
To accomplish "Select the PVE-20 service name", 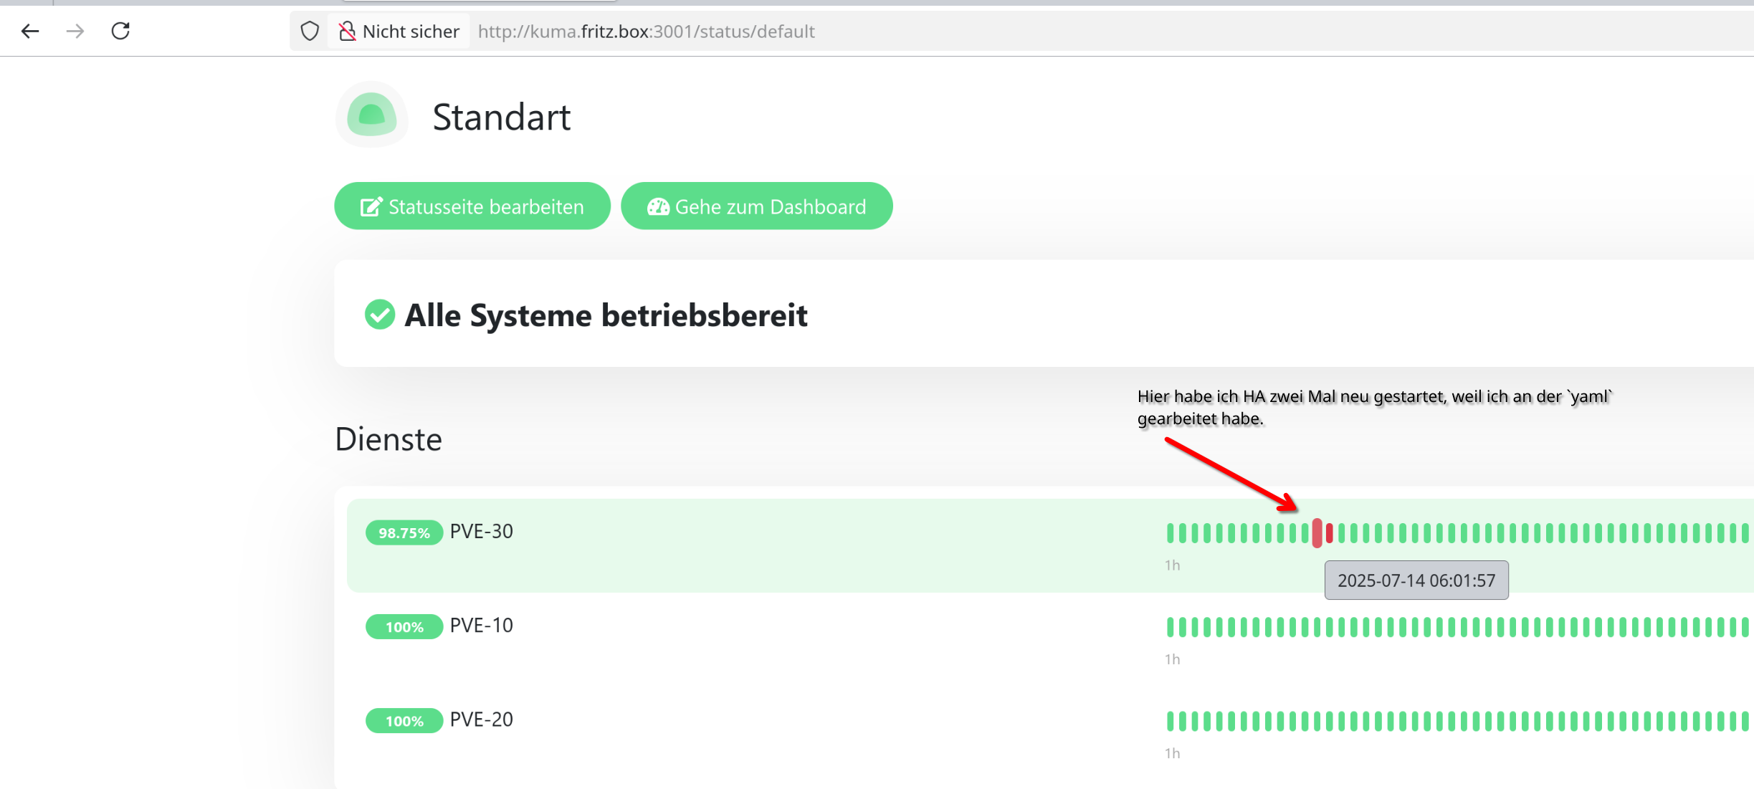I will tap(481, 719).
